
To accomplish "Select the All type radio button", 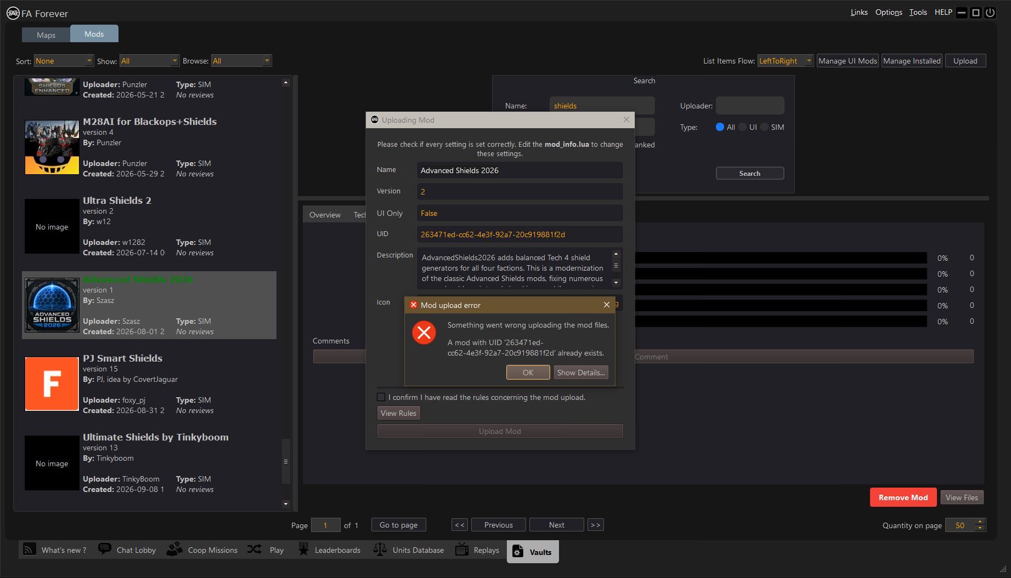I will [720, 127].
